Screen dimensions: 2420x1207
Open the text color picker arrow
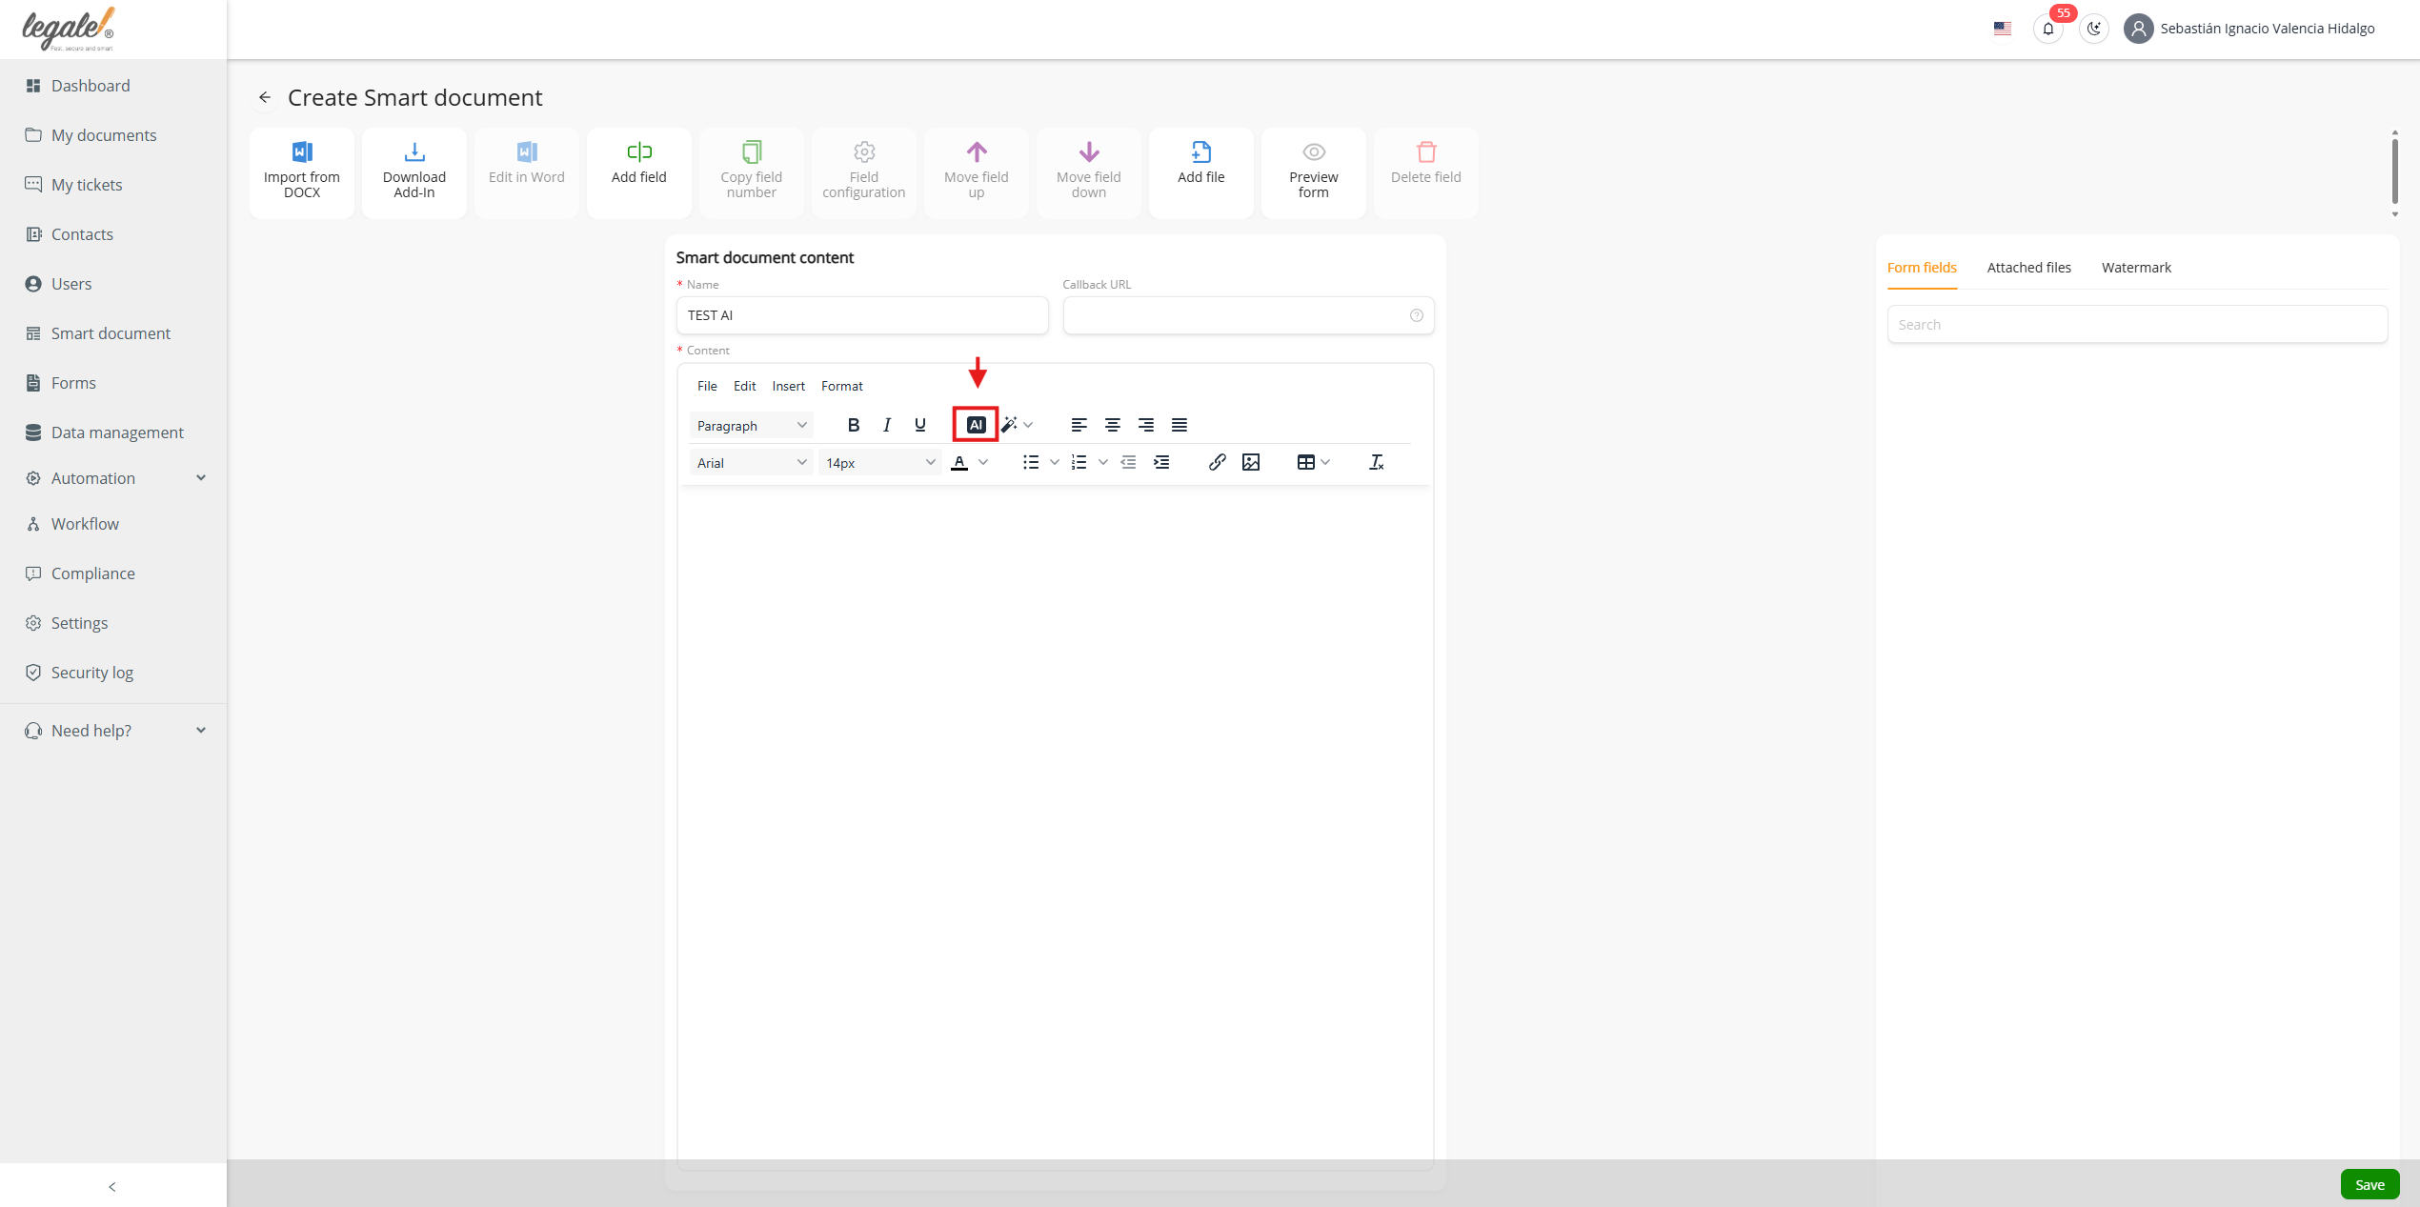(x=983, y=462)
